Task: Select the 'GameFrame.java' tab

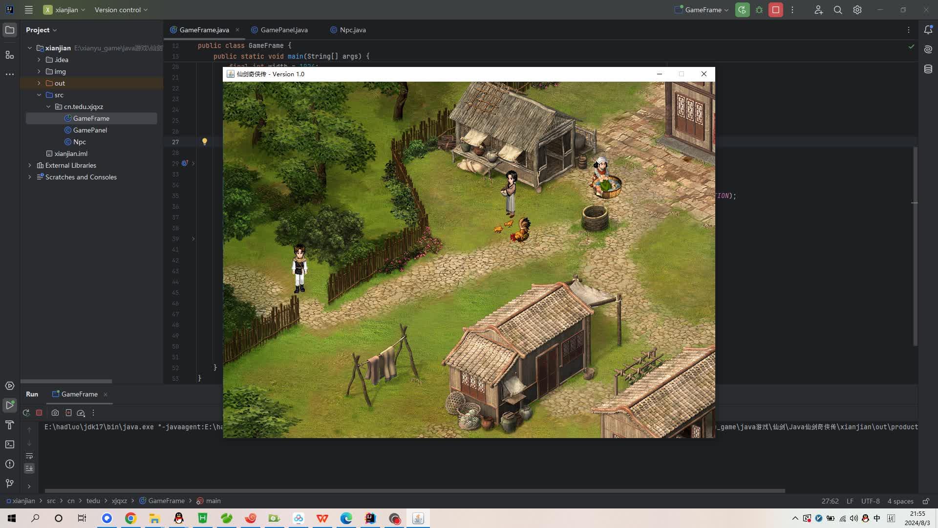Action: [x=204, y=30]
